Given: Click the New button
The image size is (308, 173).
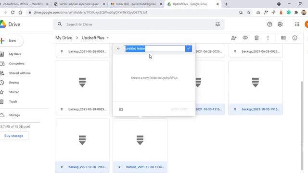Looking at the screenshot, I should click(12, 41).
